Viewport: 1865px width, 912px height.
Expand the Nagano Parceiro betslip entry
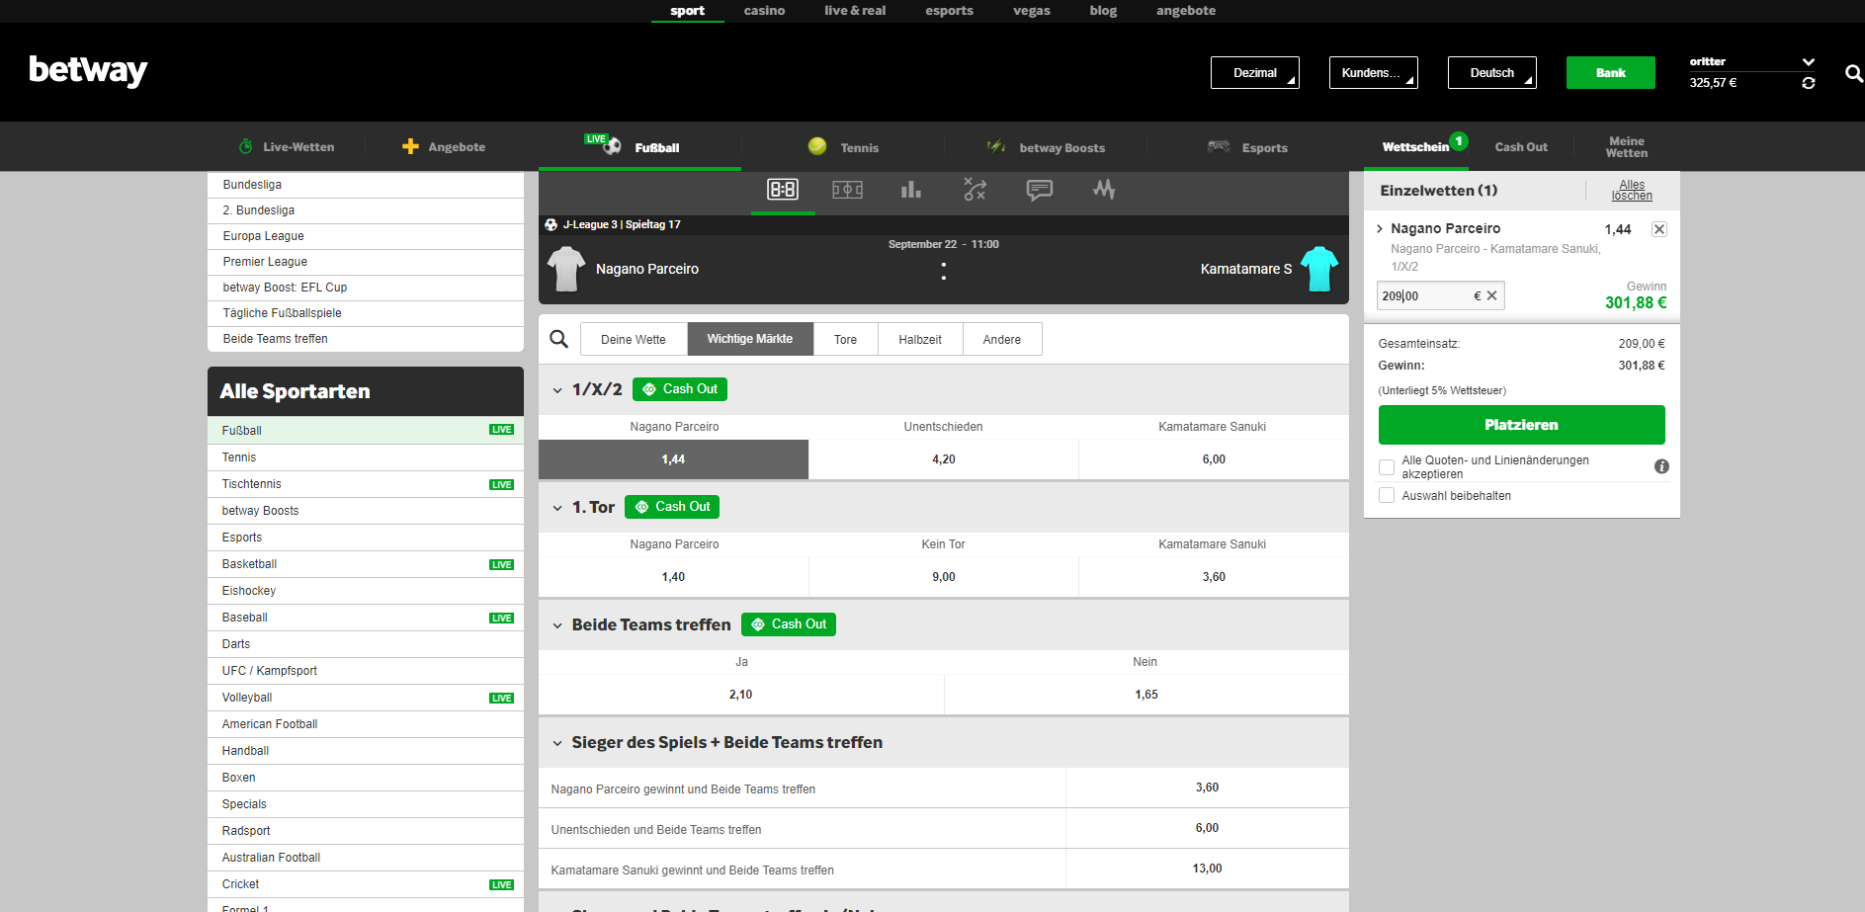pyautogui.click(x=1380, y=229)
